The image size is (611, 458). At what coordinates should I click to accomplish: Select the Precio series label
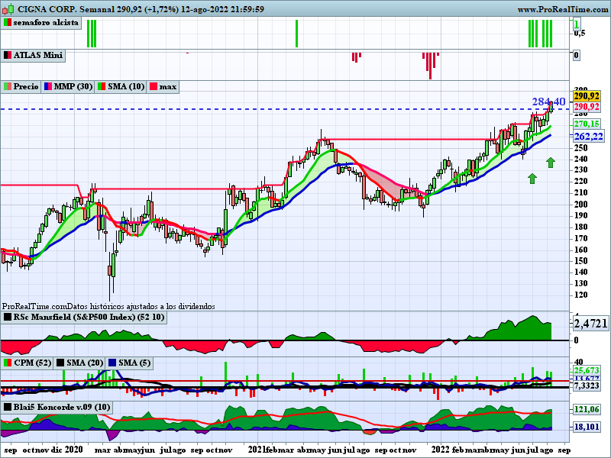click(26, 86)
